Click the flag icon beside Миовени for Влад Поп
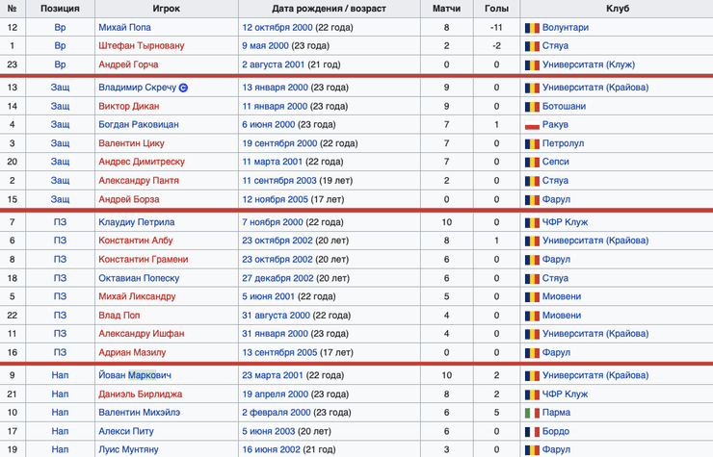This screenshot has width=713, height=457. point(531,316)
